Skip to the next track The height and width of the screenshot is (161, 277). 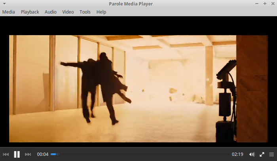[x=28, y=154]
